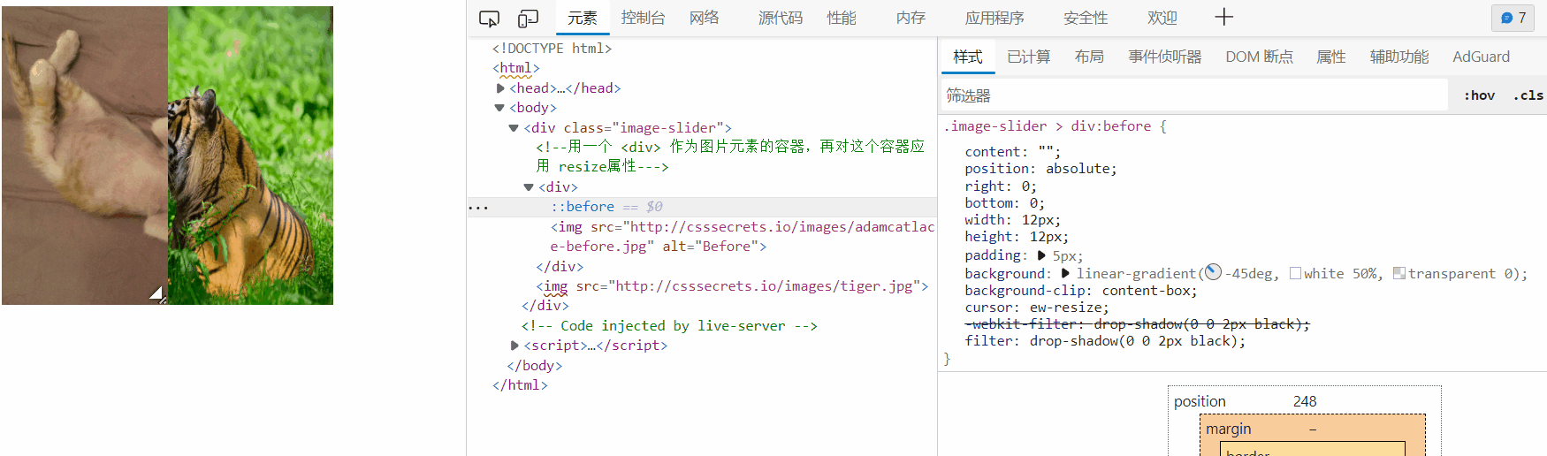Open the 控制台 tab

643,18
